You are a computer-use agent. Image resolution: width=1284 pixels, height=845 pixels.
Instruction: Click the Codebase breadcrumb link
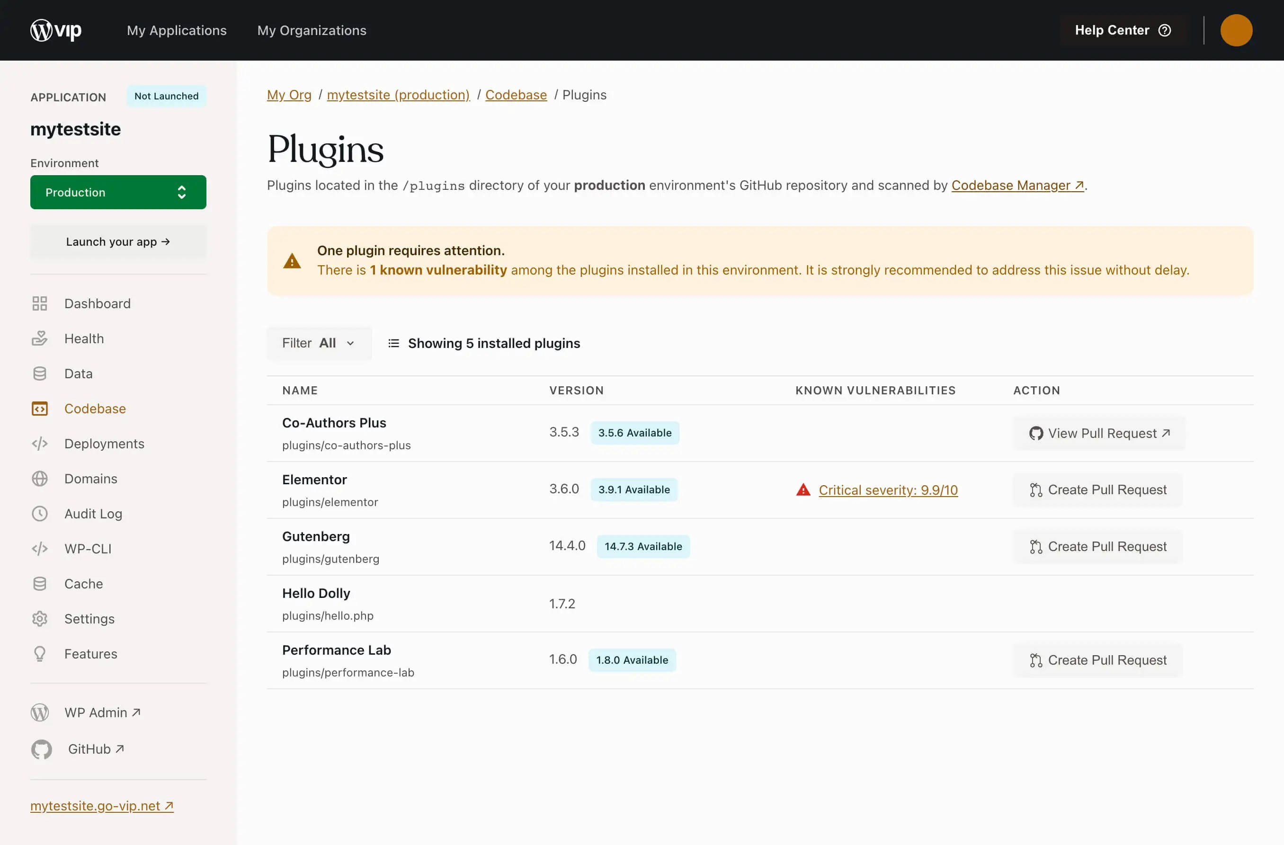click(x=516, y=95)
